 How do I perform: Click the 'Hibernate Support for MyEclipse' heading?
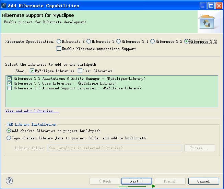point(38,15)
